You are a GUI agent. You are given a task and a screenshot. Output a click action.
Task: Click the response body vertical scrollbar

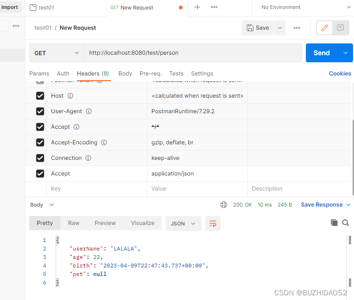coord(350,261)
